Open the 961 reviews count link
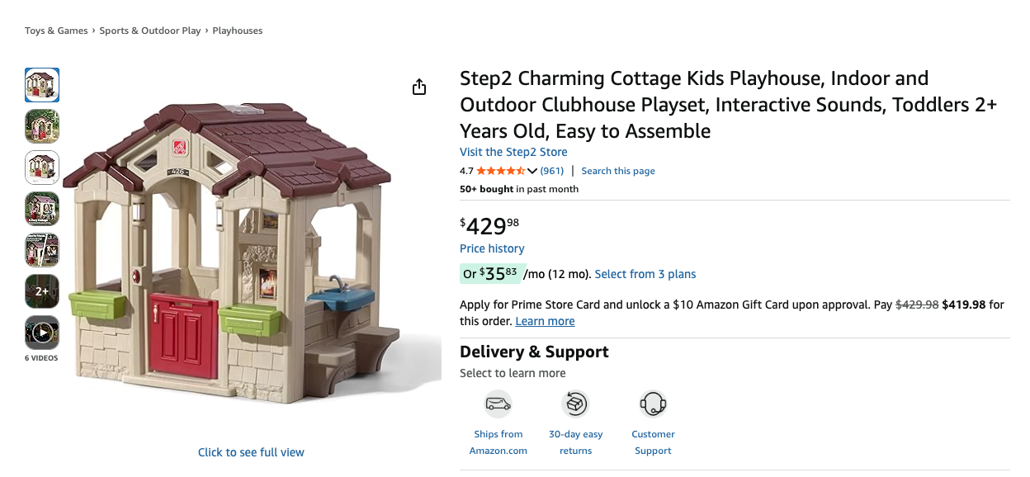Image resolution: width=1030 pixels, height=477 pixels. pos(552,171)
